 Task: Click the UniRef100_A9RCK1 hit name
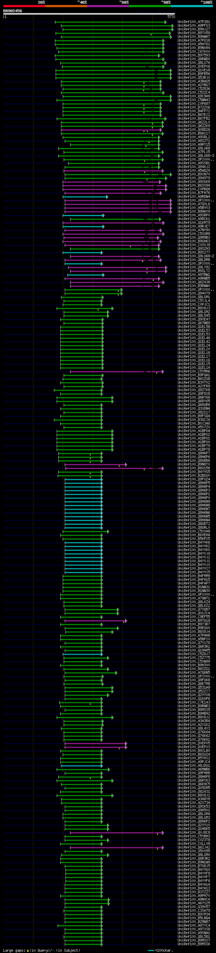tap(194, 219)
